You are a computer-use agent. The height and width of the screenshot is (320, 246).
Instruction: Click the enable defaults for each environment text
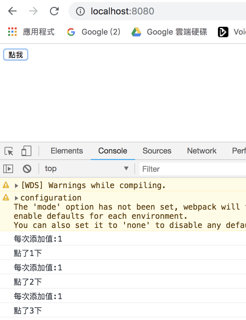pyautogui.click(x=100, y=216)
